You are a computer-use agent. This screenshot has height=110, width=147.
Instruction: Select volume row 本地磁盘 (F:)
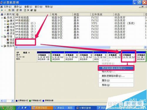tap(26, 32)
